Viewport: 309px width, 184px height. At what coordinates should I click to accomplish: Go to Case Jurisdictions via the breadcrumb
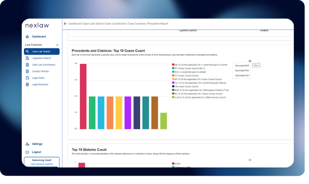tap(116, 23)
